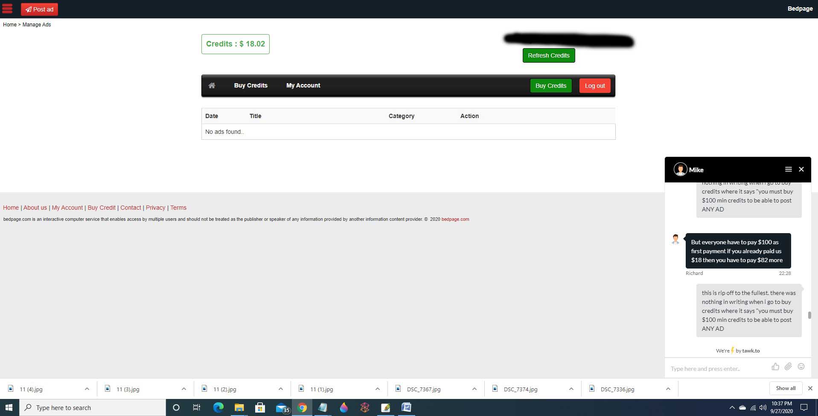Open Cortana circle icon
This screenshot has height=416, width=818.
[176, 407]
